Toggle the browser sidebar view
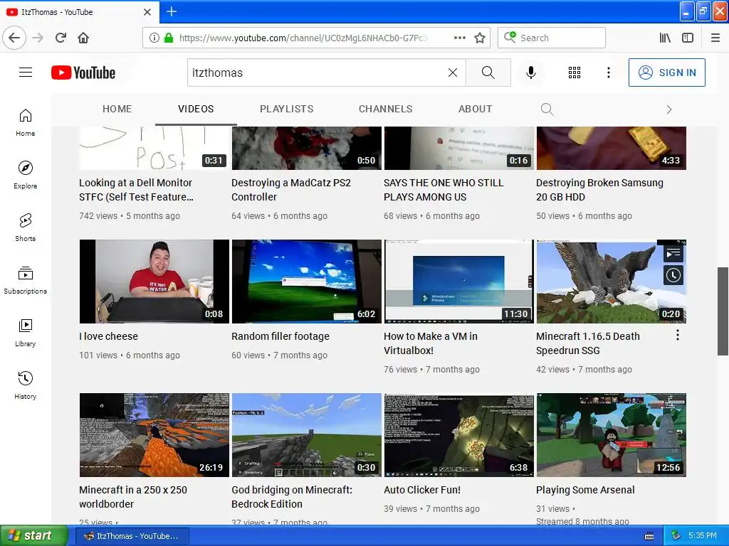 (x=688, y=38)
